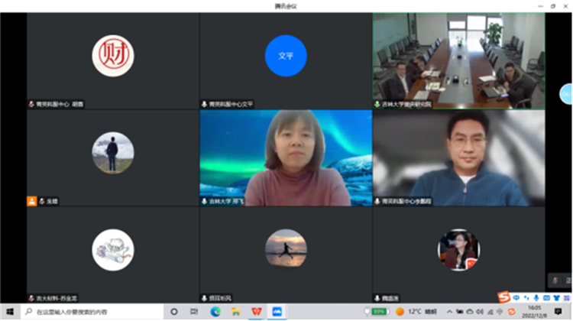Click the 腾讯会议 window title
This screenshot has height=321, width=573.
286,6
